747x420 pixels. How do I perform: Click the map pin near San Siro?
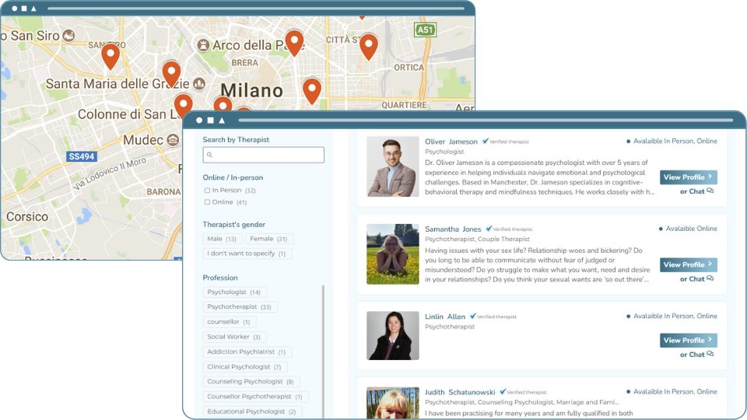click(x=110, y=55)
